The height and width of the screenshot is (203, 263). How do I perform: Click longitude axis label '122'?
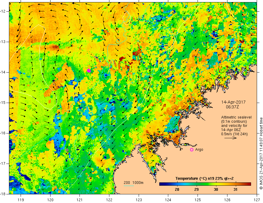pyautogui.click(x=109, y=200)
